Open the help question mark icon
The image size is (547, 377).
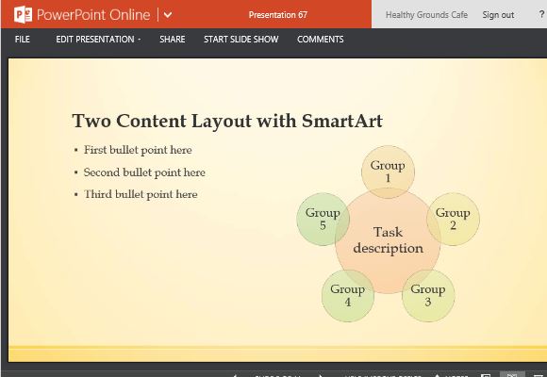coord(541,14)
